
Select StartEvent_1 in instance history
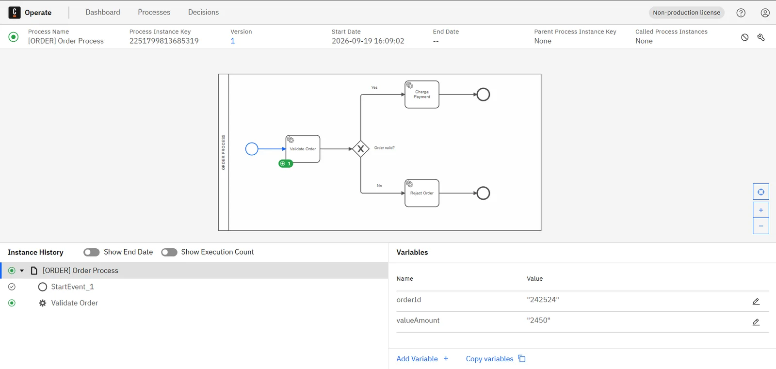[72, 287]
